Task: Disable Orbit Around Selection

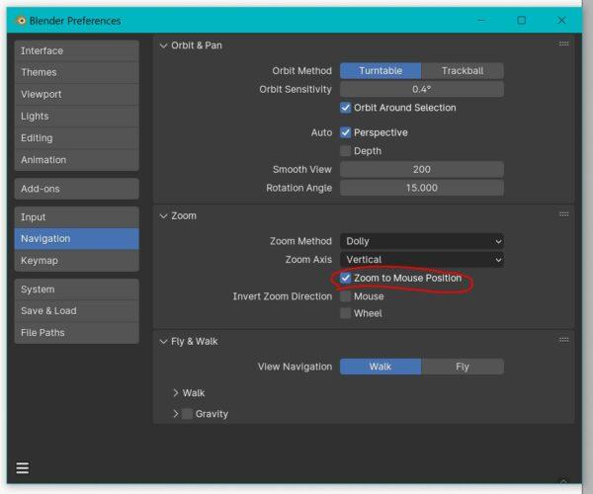Action: 345,108
